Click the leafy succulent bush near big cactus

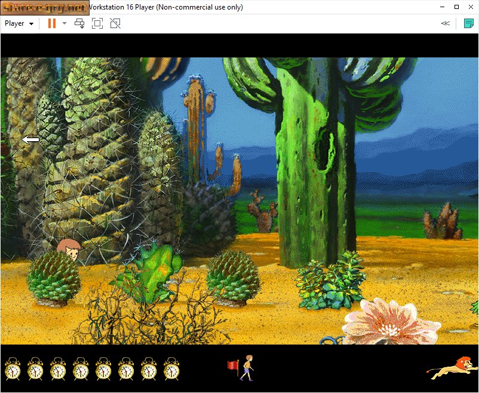tap(331, 281)
